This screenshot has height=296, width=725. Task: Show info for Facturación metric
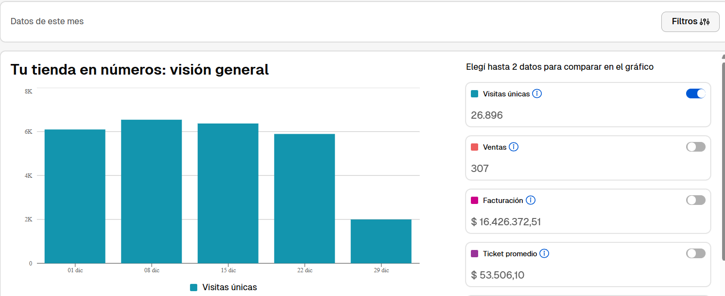531,200
